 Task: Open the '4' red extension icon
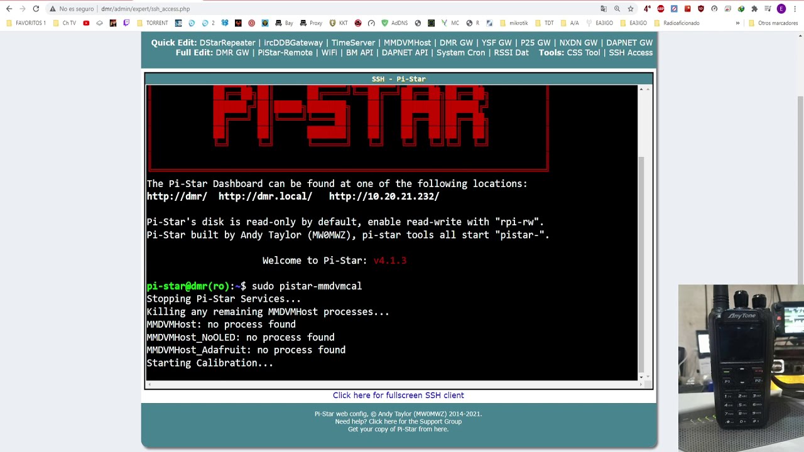pyautogui.click(x=647, y=9)
